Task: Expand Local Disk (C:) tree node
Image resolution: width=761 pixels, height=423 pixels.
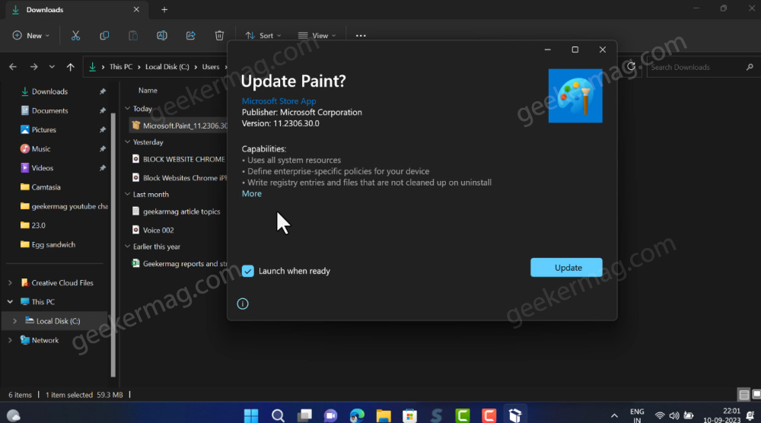Action: pyautogui.click(x=15, y=321)
